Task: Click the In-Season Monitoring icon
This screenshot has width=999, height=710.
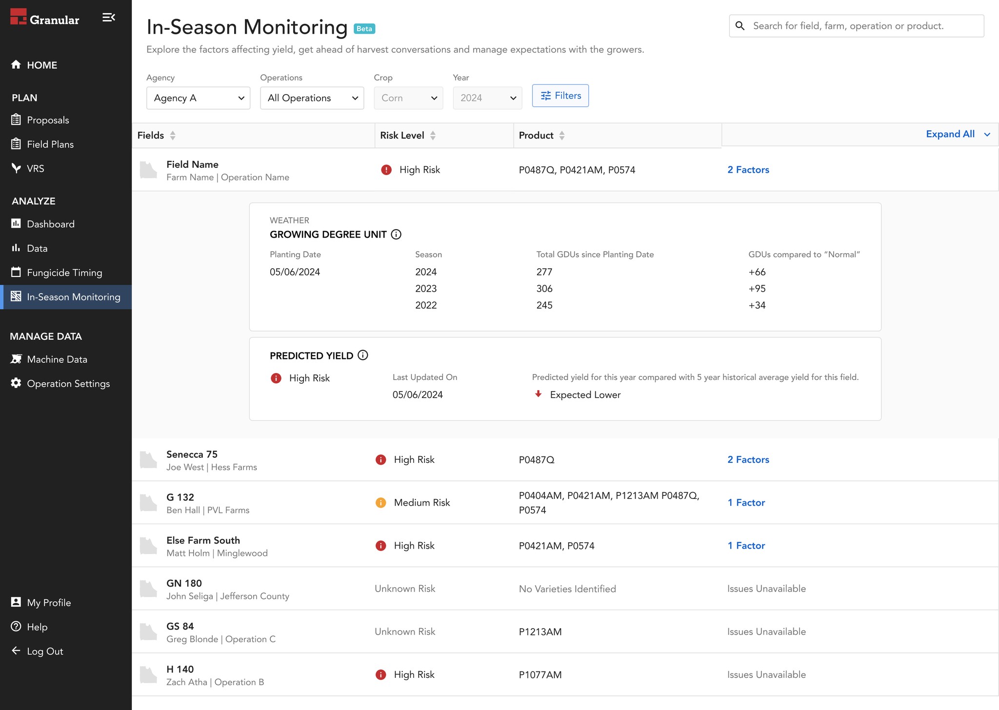Action: (x=16, y=296)
